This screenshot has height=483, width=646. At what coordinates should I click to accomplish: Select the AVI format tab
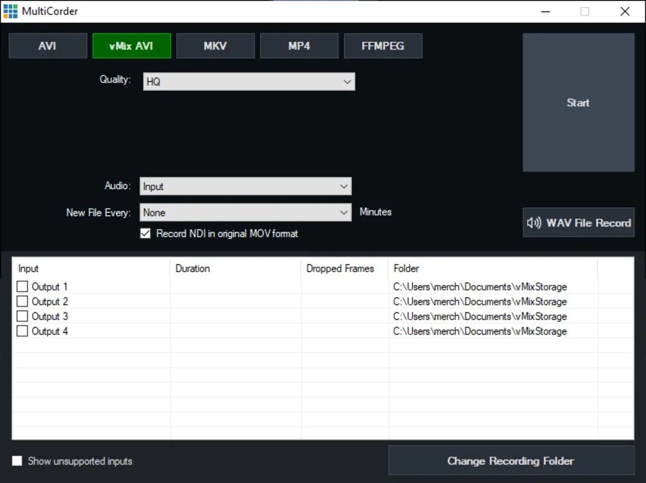tap(48, 46)
